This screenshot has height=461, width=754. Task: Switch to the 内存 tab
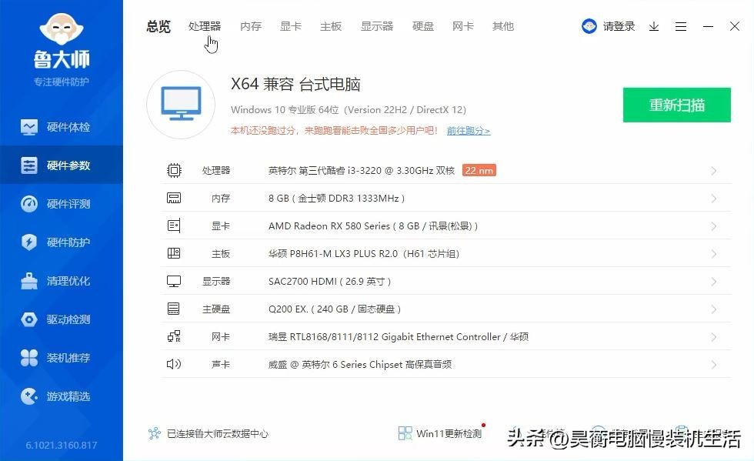tap(250, 25)
